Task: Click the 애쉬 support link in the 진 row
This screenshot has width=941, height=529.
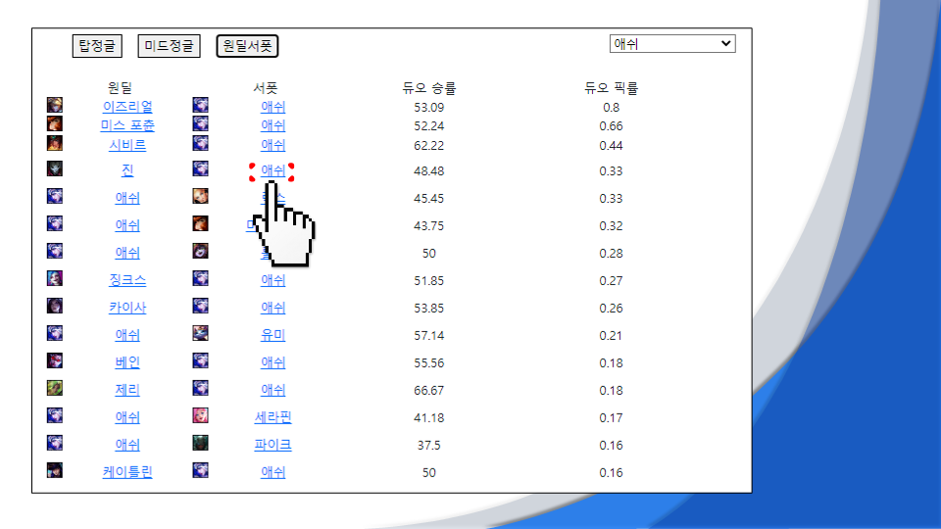Action: coord(272,170)
